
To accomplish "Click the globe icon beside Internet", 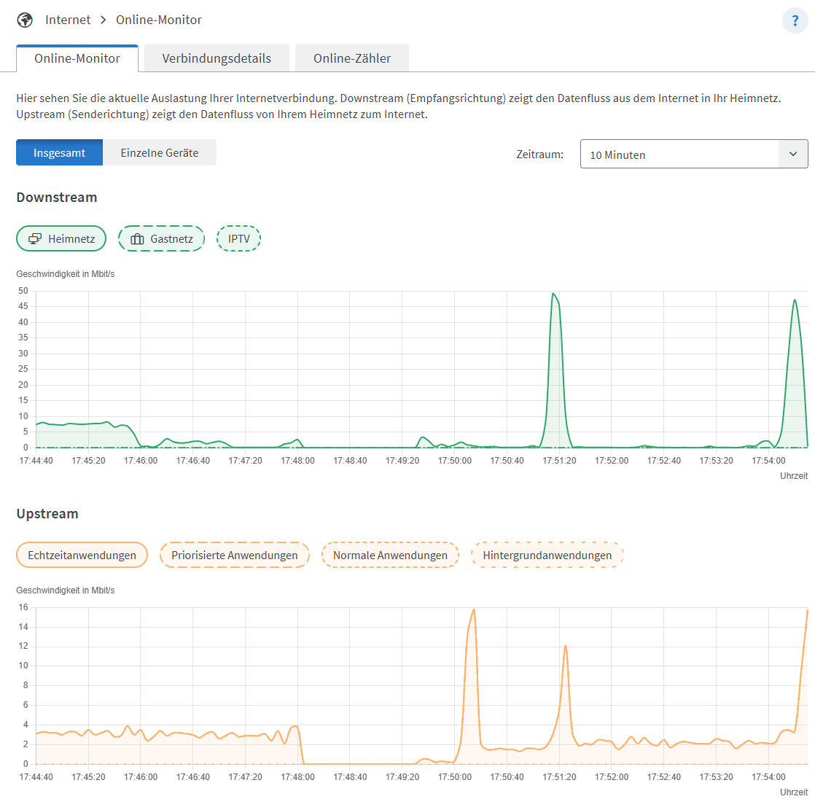I will pyautogui.click(x=25, y=20).
